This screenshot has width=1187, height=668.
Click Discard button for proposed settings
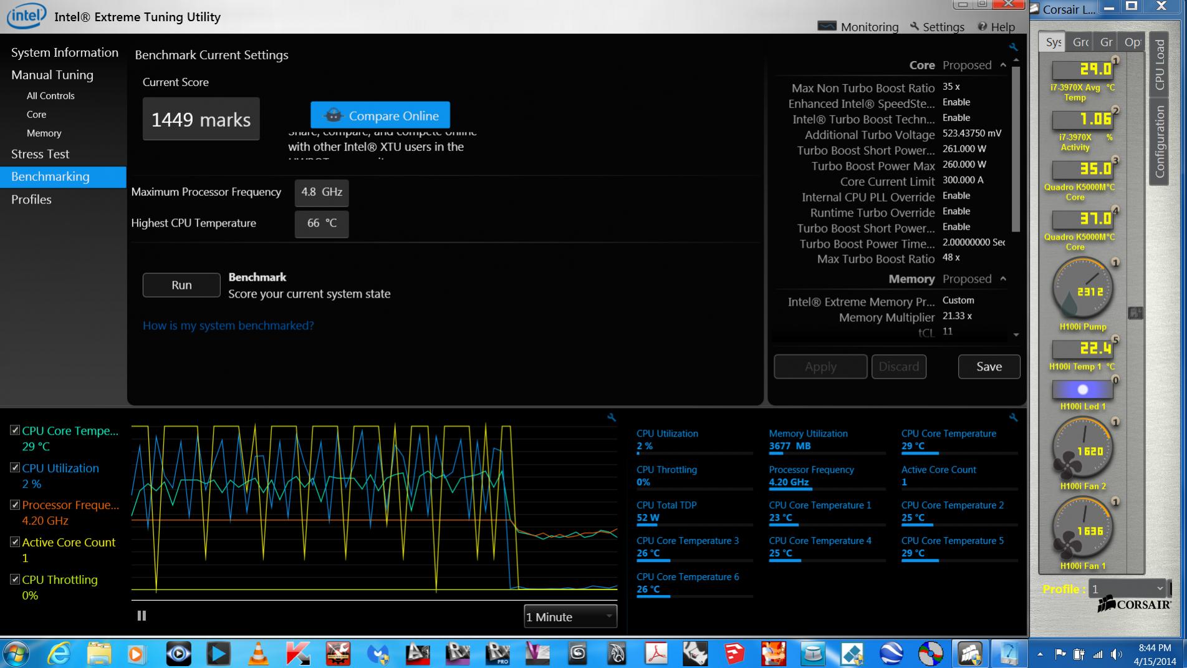pyautogui.click(x=898, y=367)
